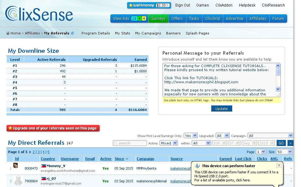This screenshot has height=187, width=301.
Task: Open the ClixResearch link
Action: 273,5
